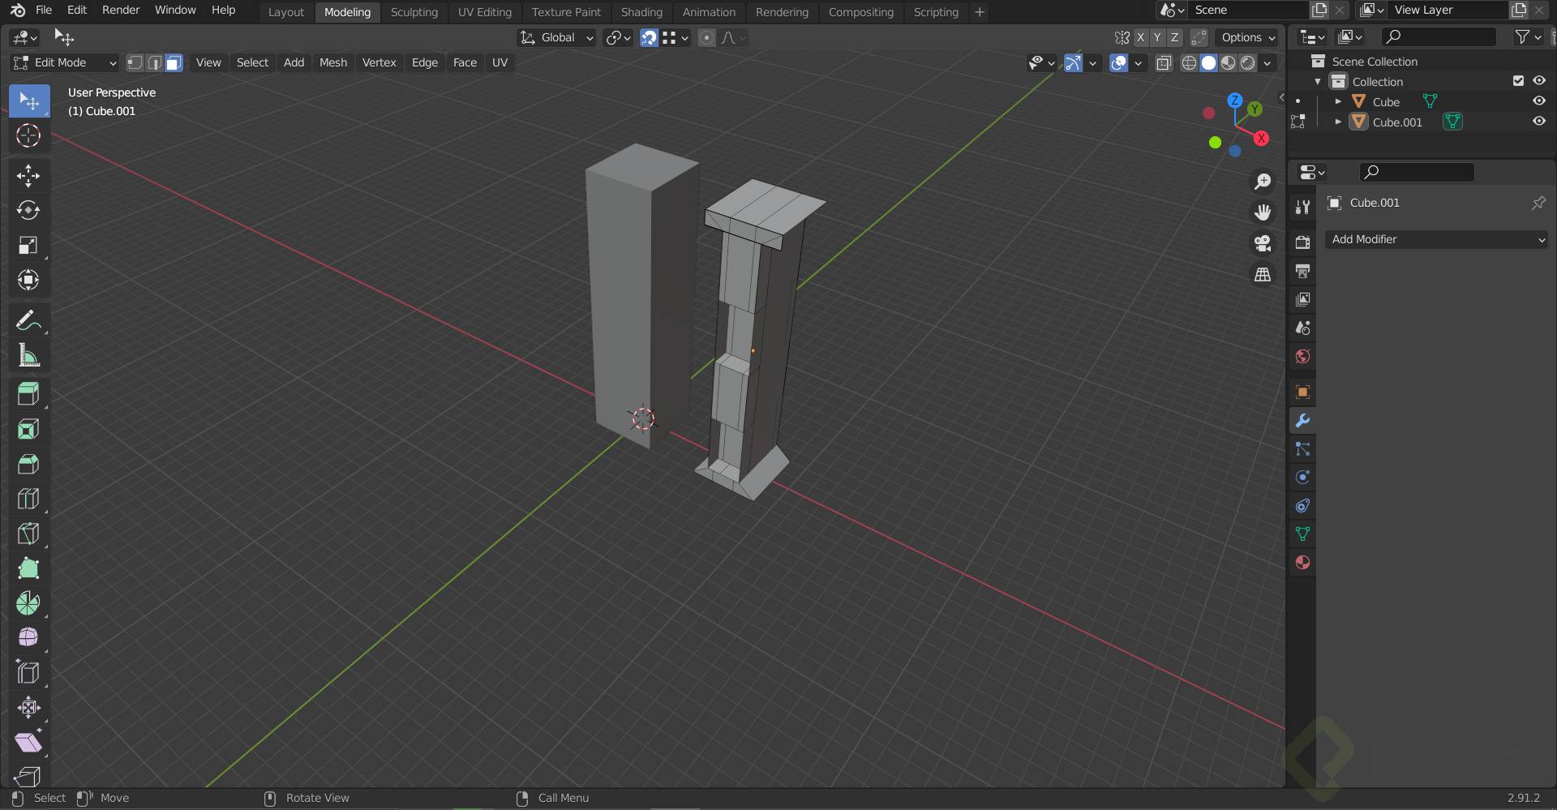This screenshot has height=810, width=1557.
Task: Open the Material properties tab
Action: 1302,563
